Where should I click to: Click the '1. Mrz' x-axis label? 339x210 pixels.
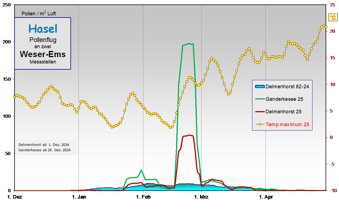click(x=201, y=197)
